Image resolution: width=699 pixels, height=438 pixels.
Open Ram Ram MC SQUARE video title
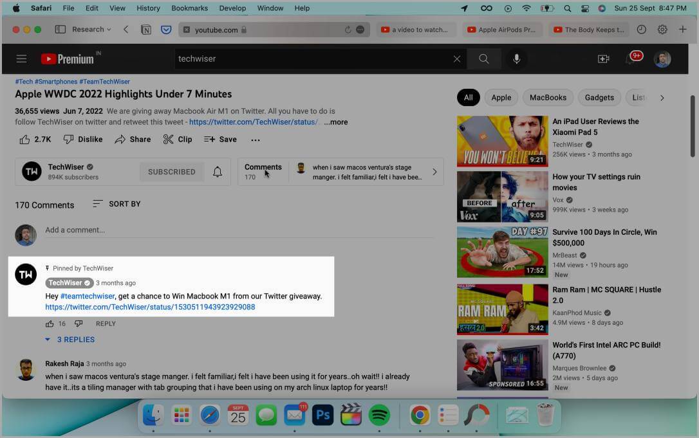coord(606,295)
